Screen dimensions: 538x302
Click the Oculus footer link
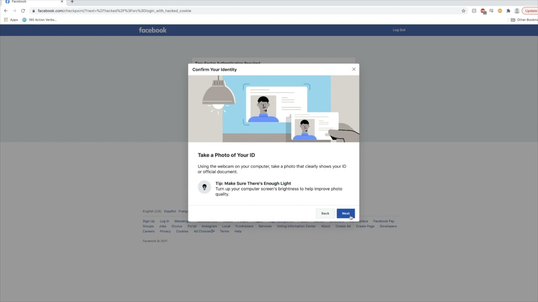pyautogui.click(x=177, y=226)
